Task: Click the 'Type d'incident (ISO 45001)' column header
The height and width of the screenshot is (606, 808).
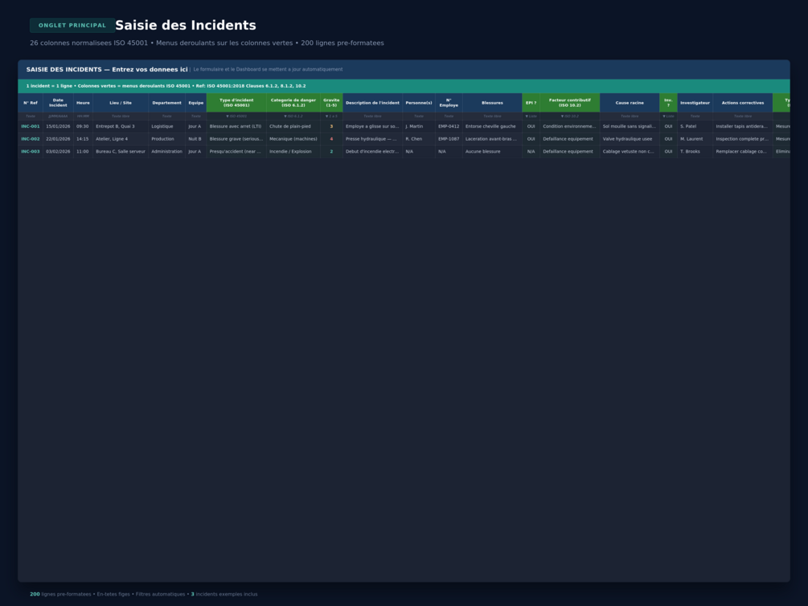Action: (236, 103)
